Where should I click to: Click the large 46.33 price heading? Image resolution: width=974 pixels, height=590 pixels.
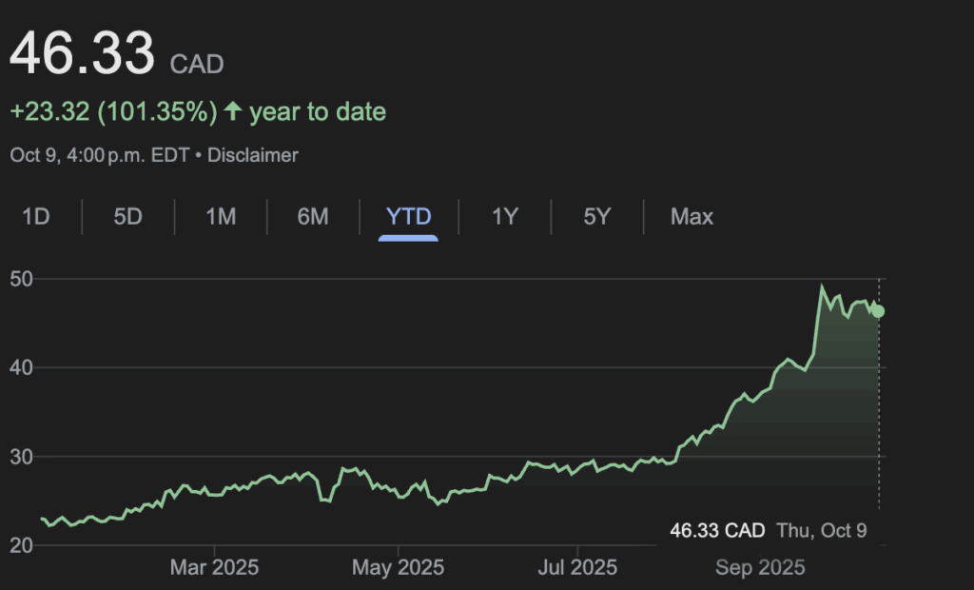pyautogui.click(x=82, y=53)
